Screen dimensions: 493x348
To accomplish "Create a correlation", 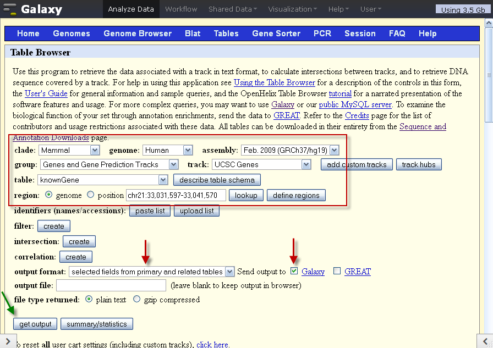I will pyautogui.click(x=76, y=257).
